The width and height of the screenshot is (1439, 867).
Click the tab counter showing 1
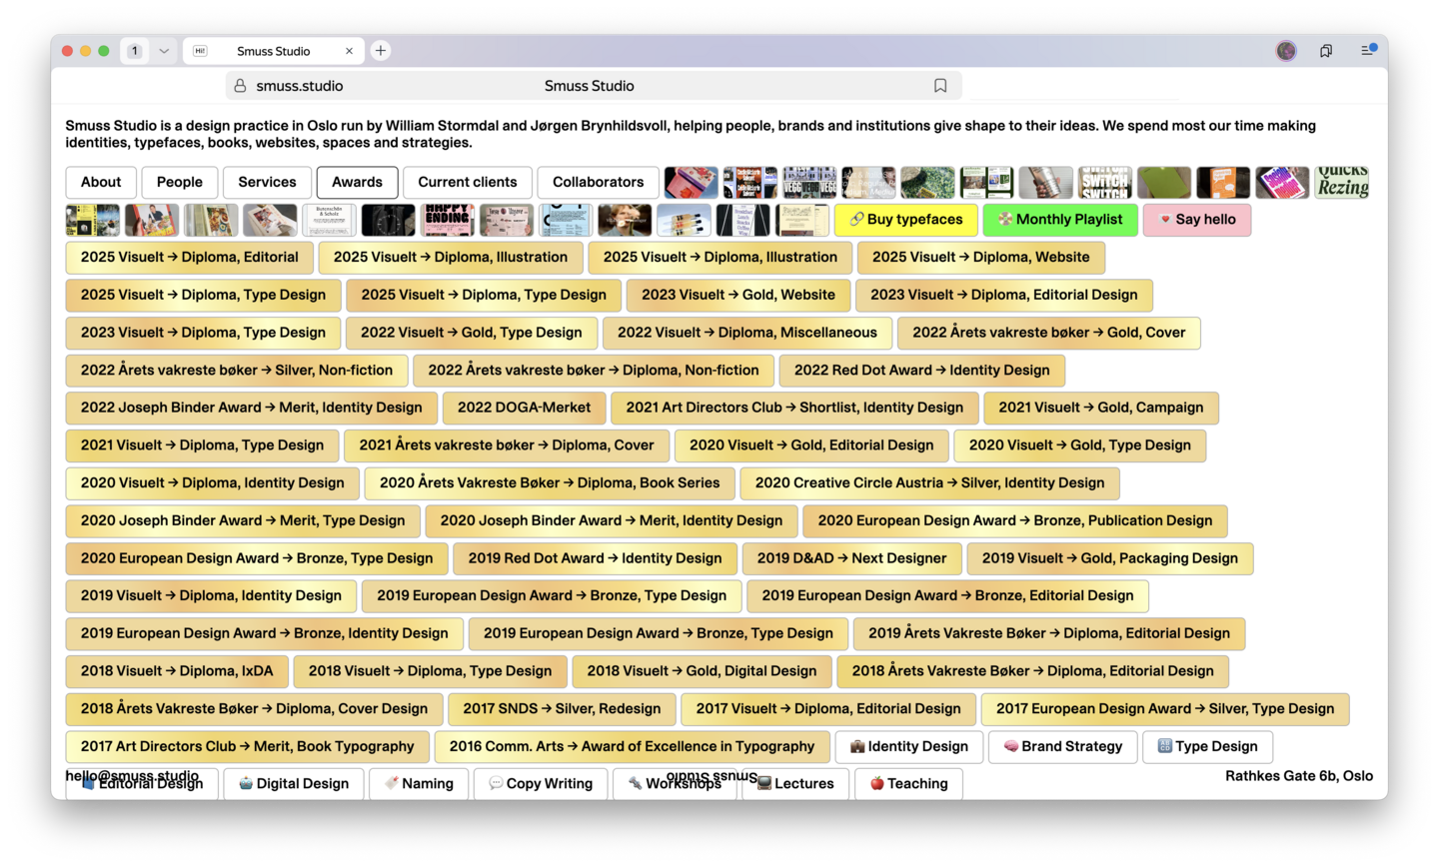click(135, 51)
